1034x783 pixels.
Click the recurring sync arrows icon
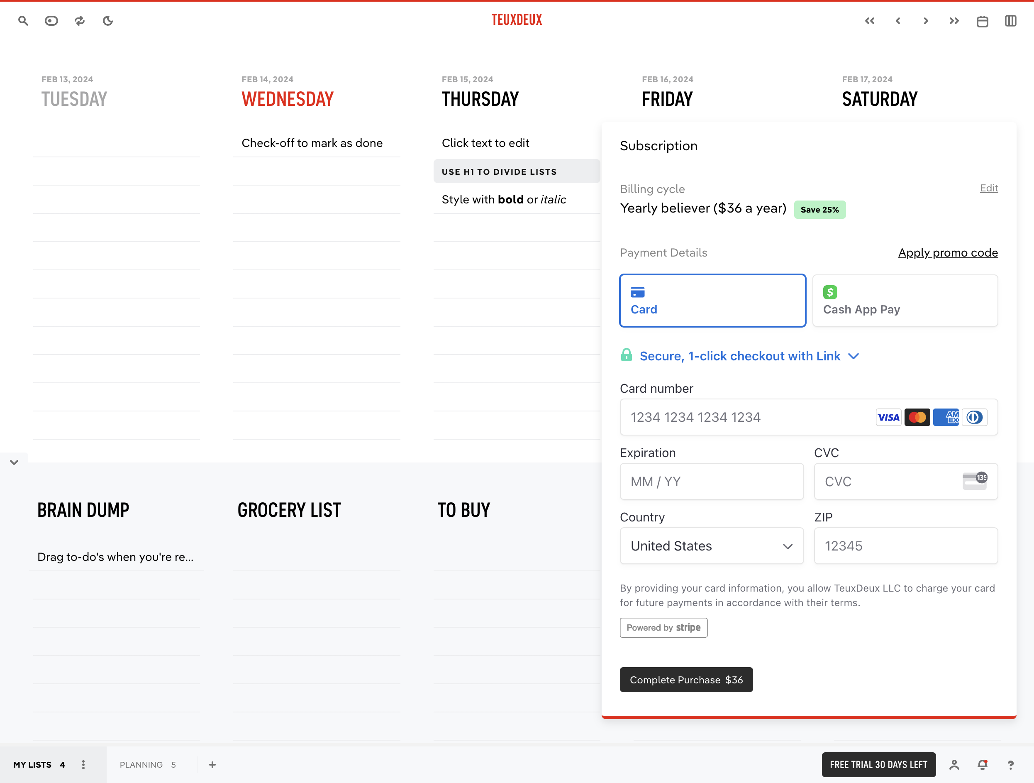(x=80, y=21)
